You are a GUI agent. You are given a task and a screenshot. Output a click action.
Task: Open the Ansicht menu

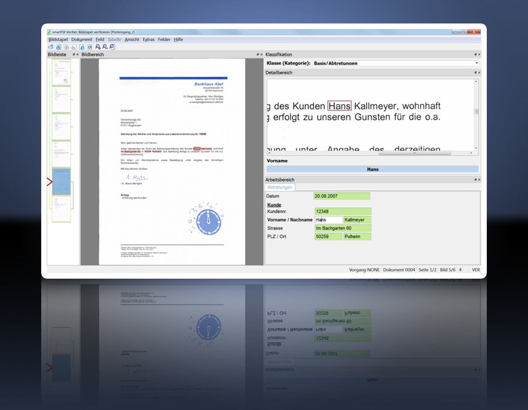coord(131,39)
